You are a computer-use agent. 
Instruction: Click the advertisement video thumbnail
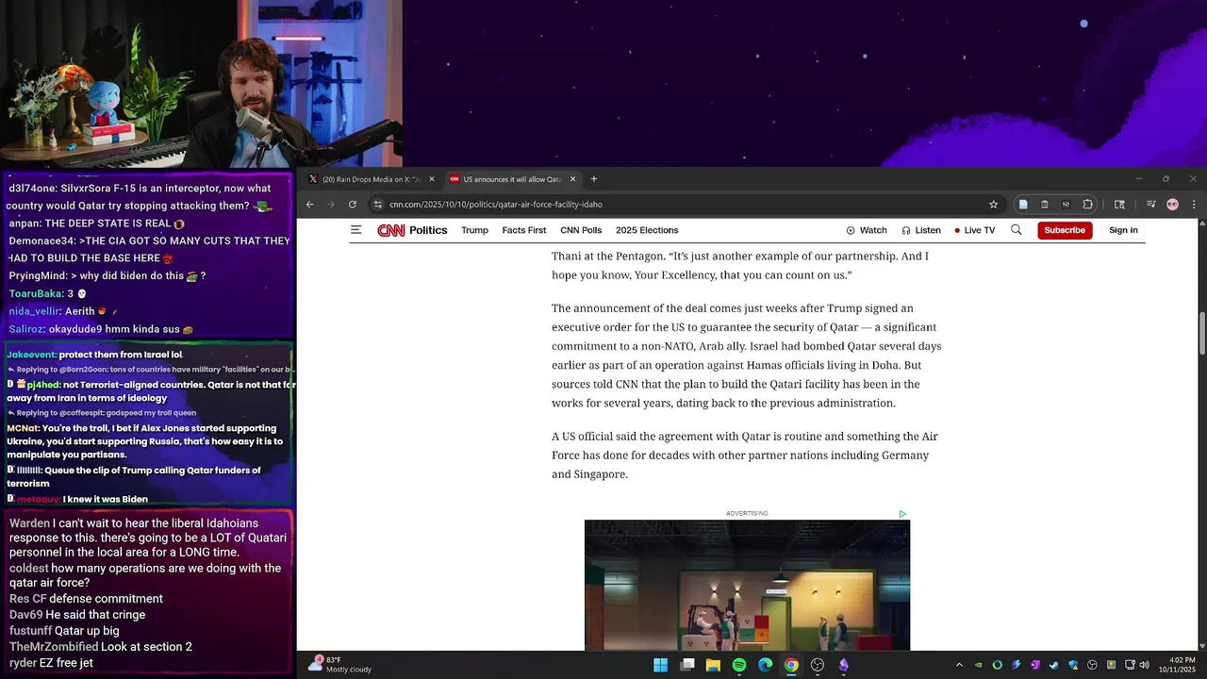pyautogui.click(x=747, y=585)
